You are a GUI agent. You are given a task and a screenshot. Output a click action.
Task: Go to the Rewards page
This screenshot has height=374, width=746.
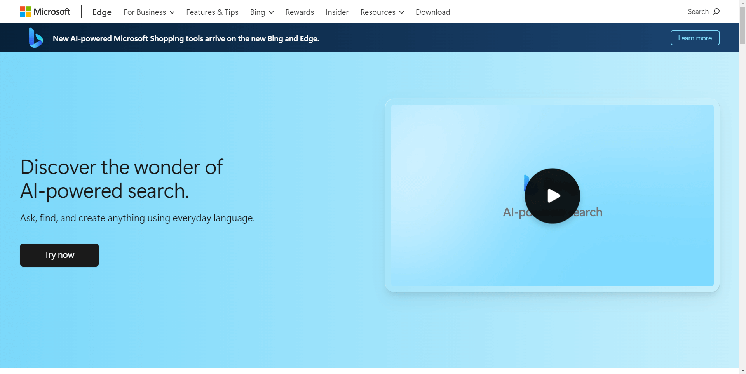point(300,12)
